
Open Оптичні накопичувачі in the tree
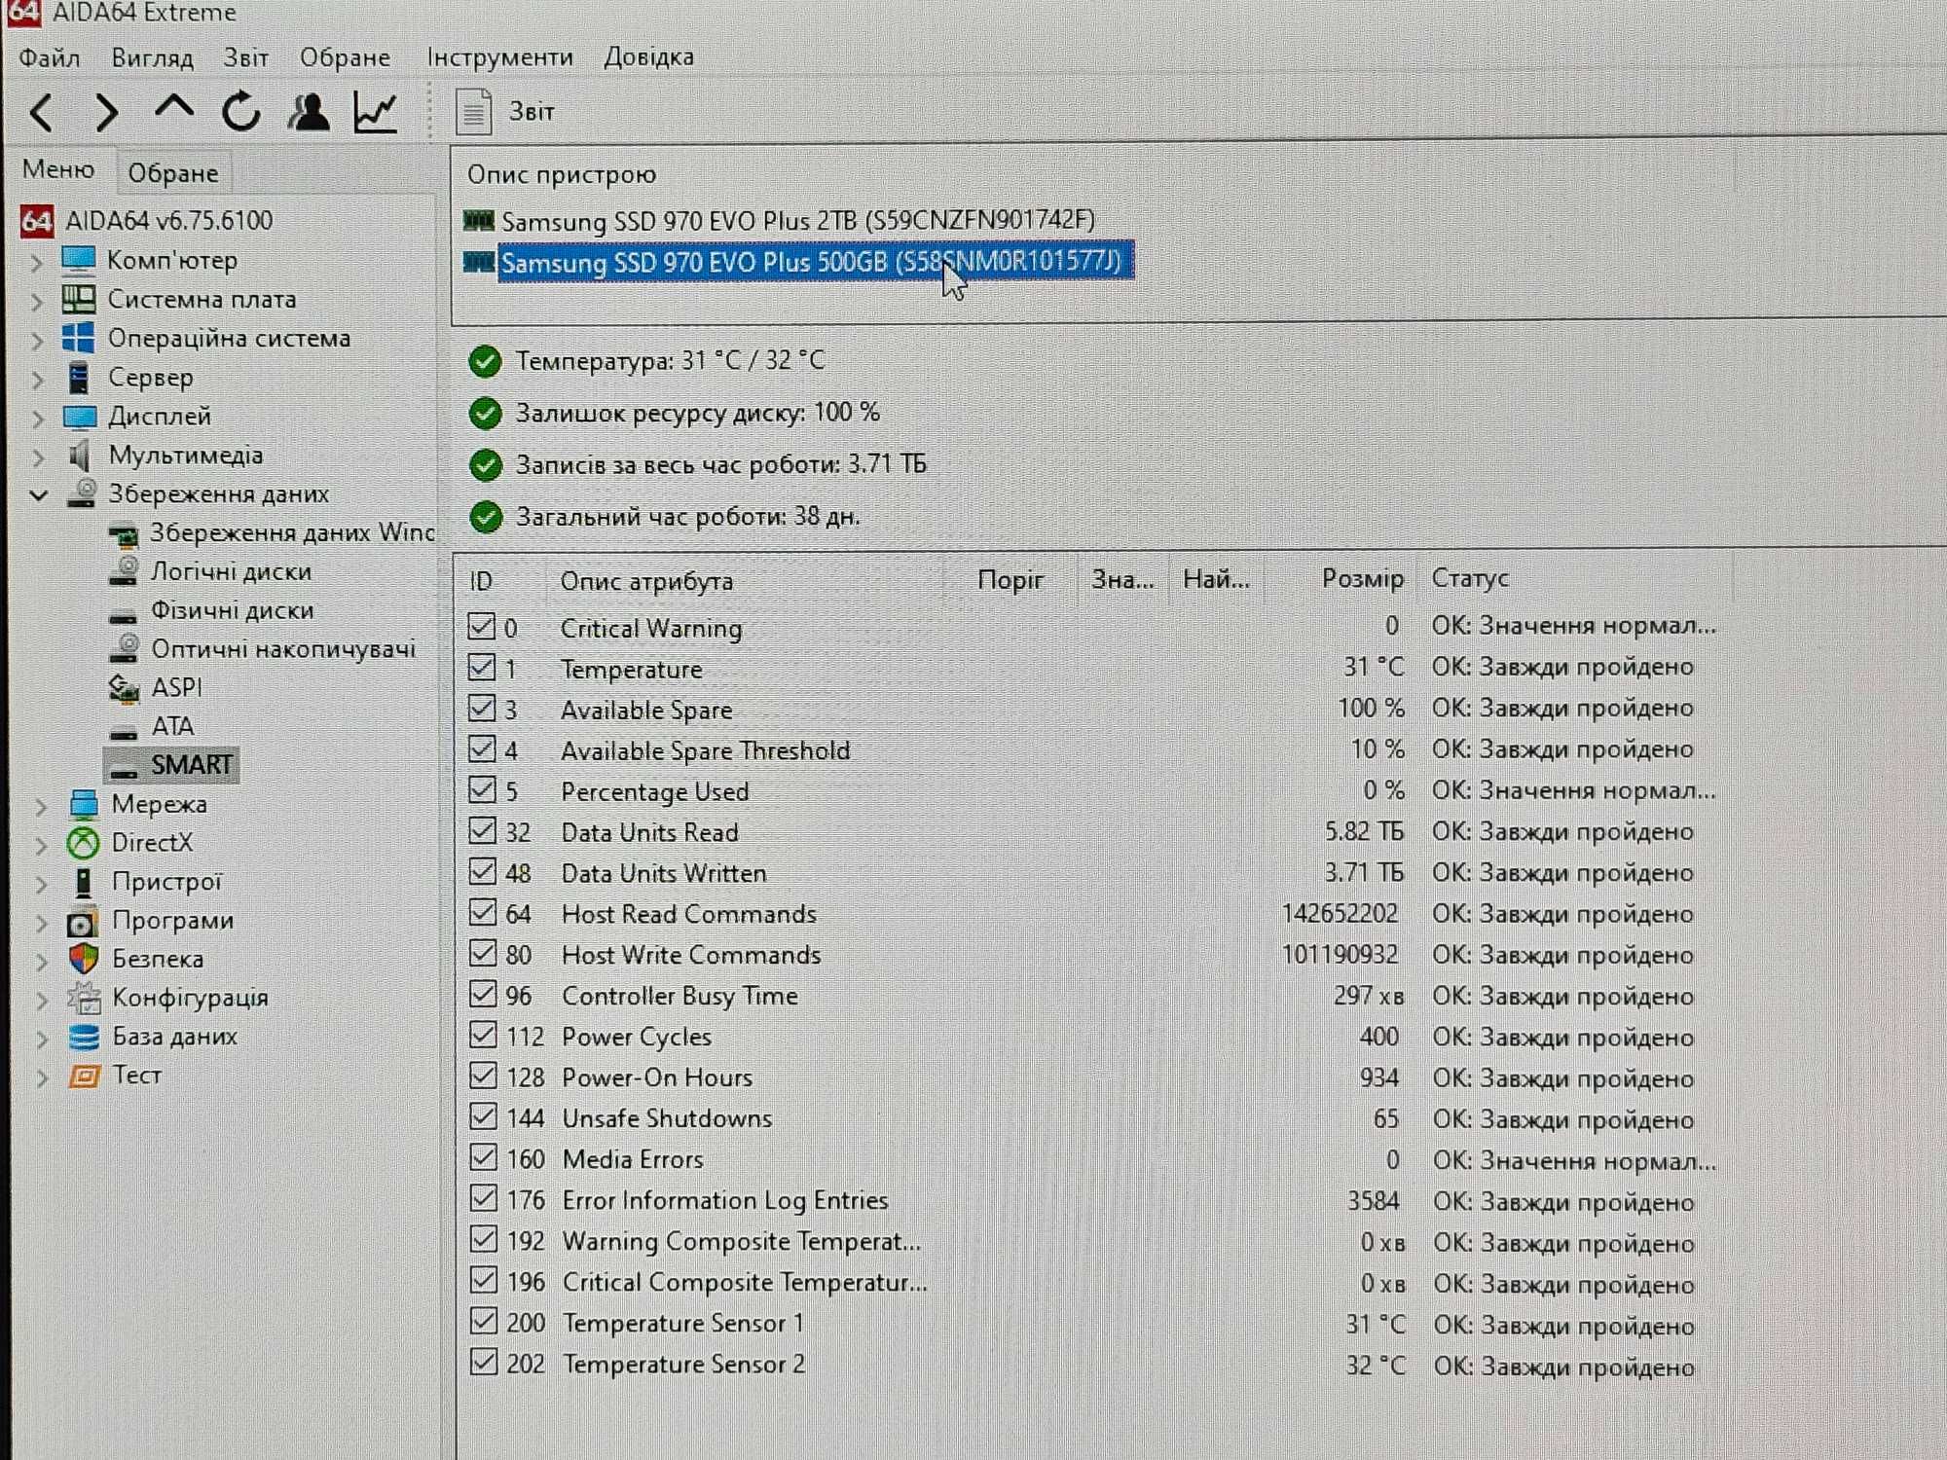(283, 649)
